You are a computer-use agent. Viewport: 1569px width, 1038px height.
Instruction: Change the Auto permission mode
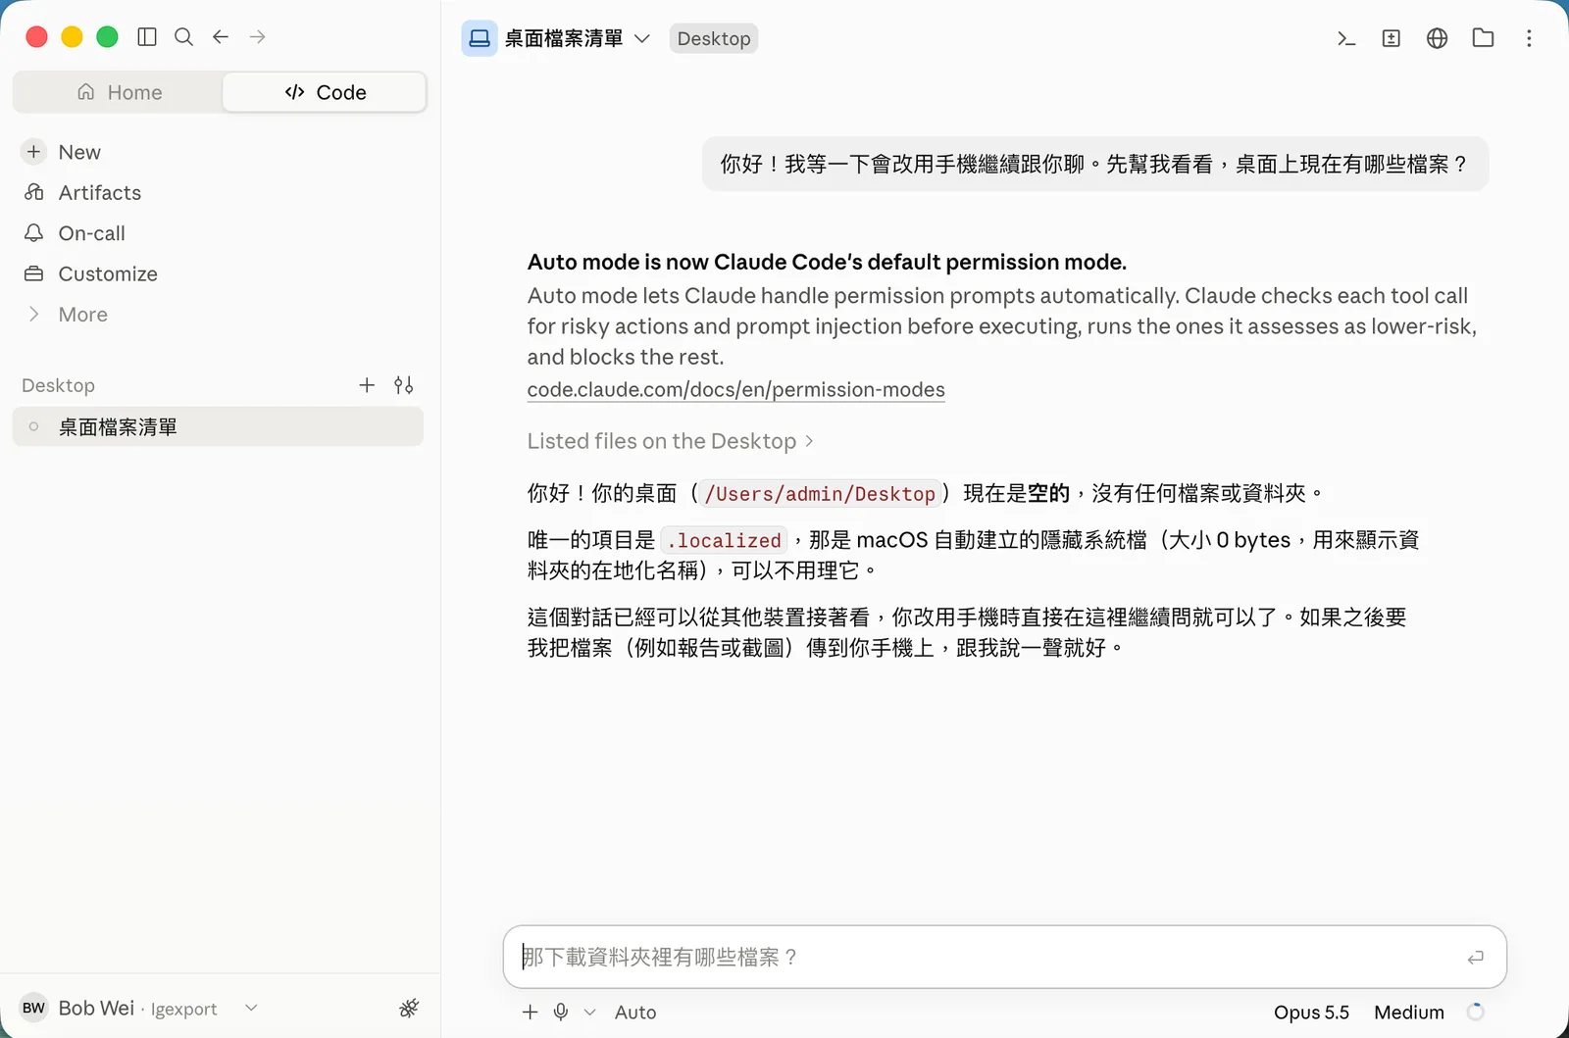[635, 1013]
